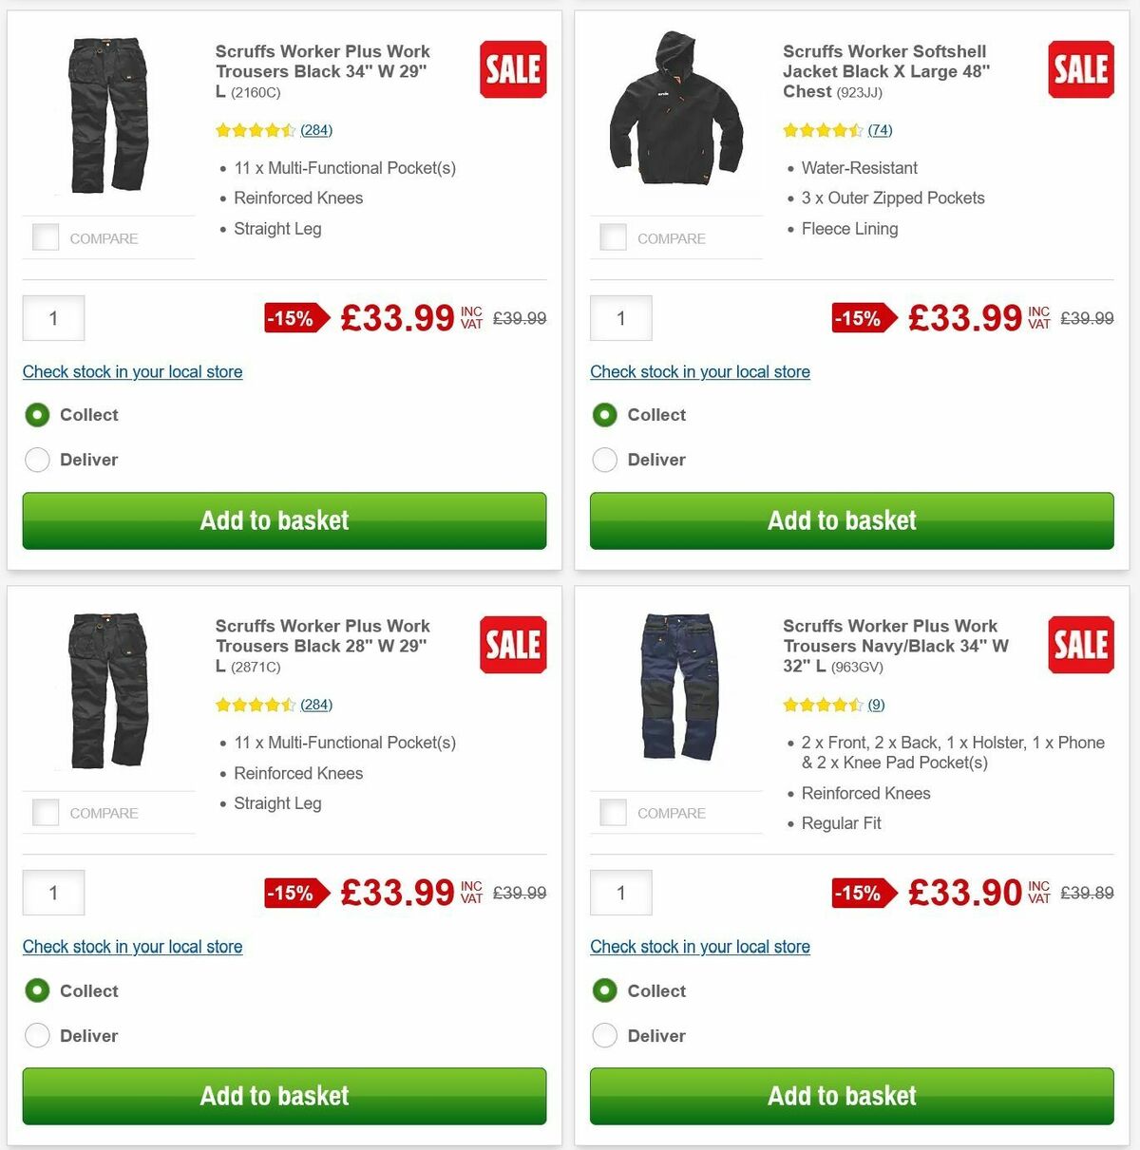Tick COMPARE on the 28" W trousers

(45, 812)
